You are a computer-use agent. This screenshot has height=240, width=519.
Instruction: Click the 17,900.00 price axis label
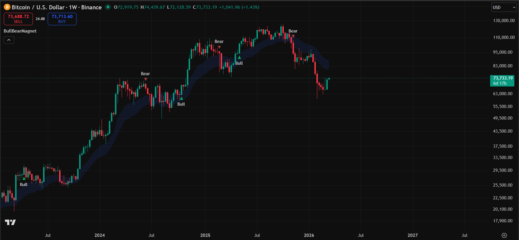502,221
